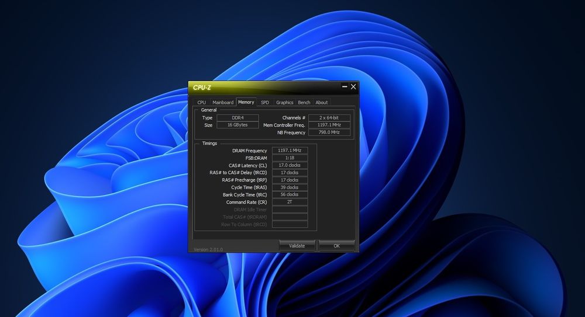This screenshot has width=585, height=317.
Task: Click the Command Rate 2T value
Action: [x=290, y=202]
